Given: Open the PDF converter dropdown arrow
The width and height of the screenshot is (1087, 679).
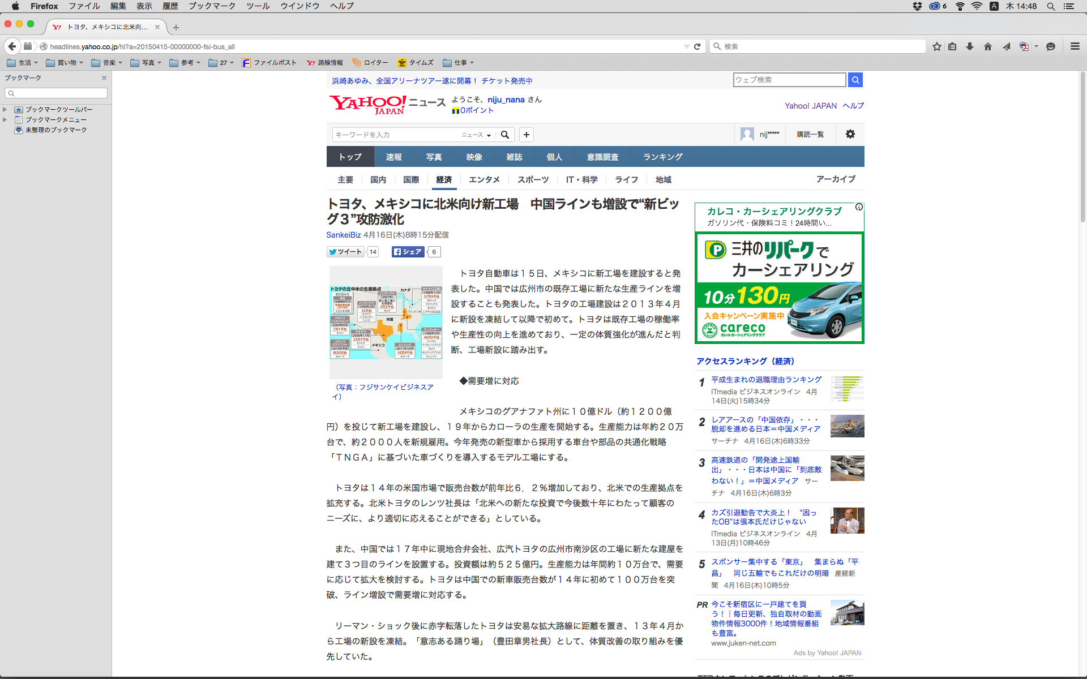Looking at the screenshot, I should pyautogui.click(x=1036, y=46).
